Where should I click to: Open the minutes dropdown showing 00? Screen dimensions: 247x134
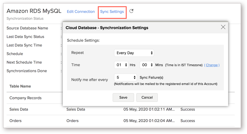point(147,65)
